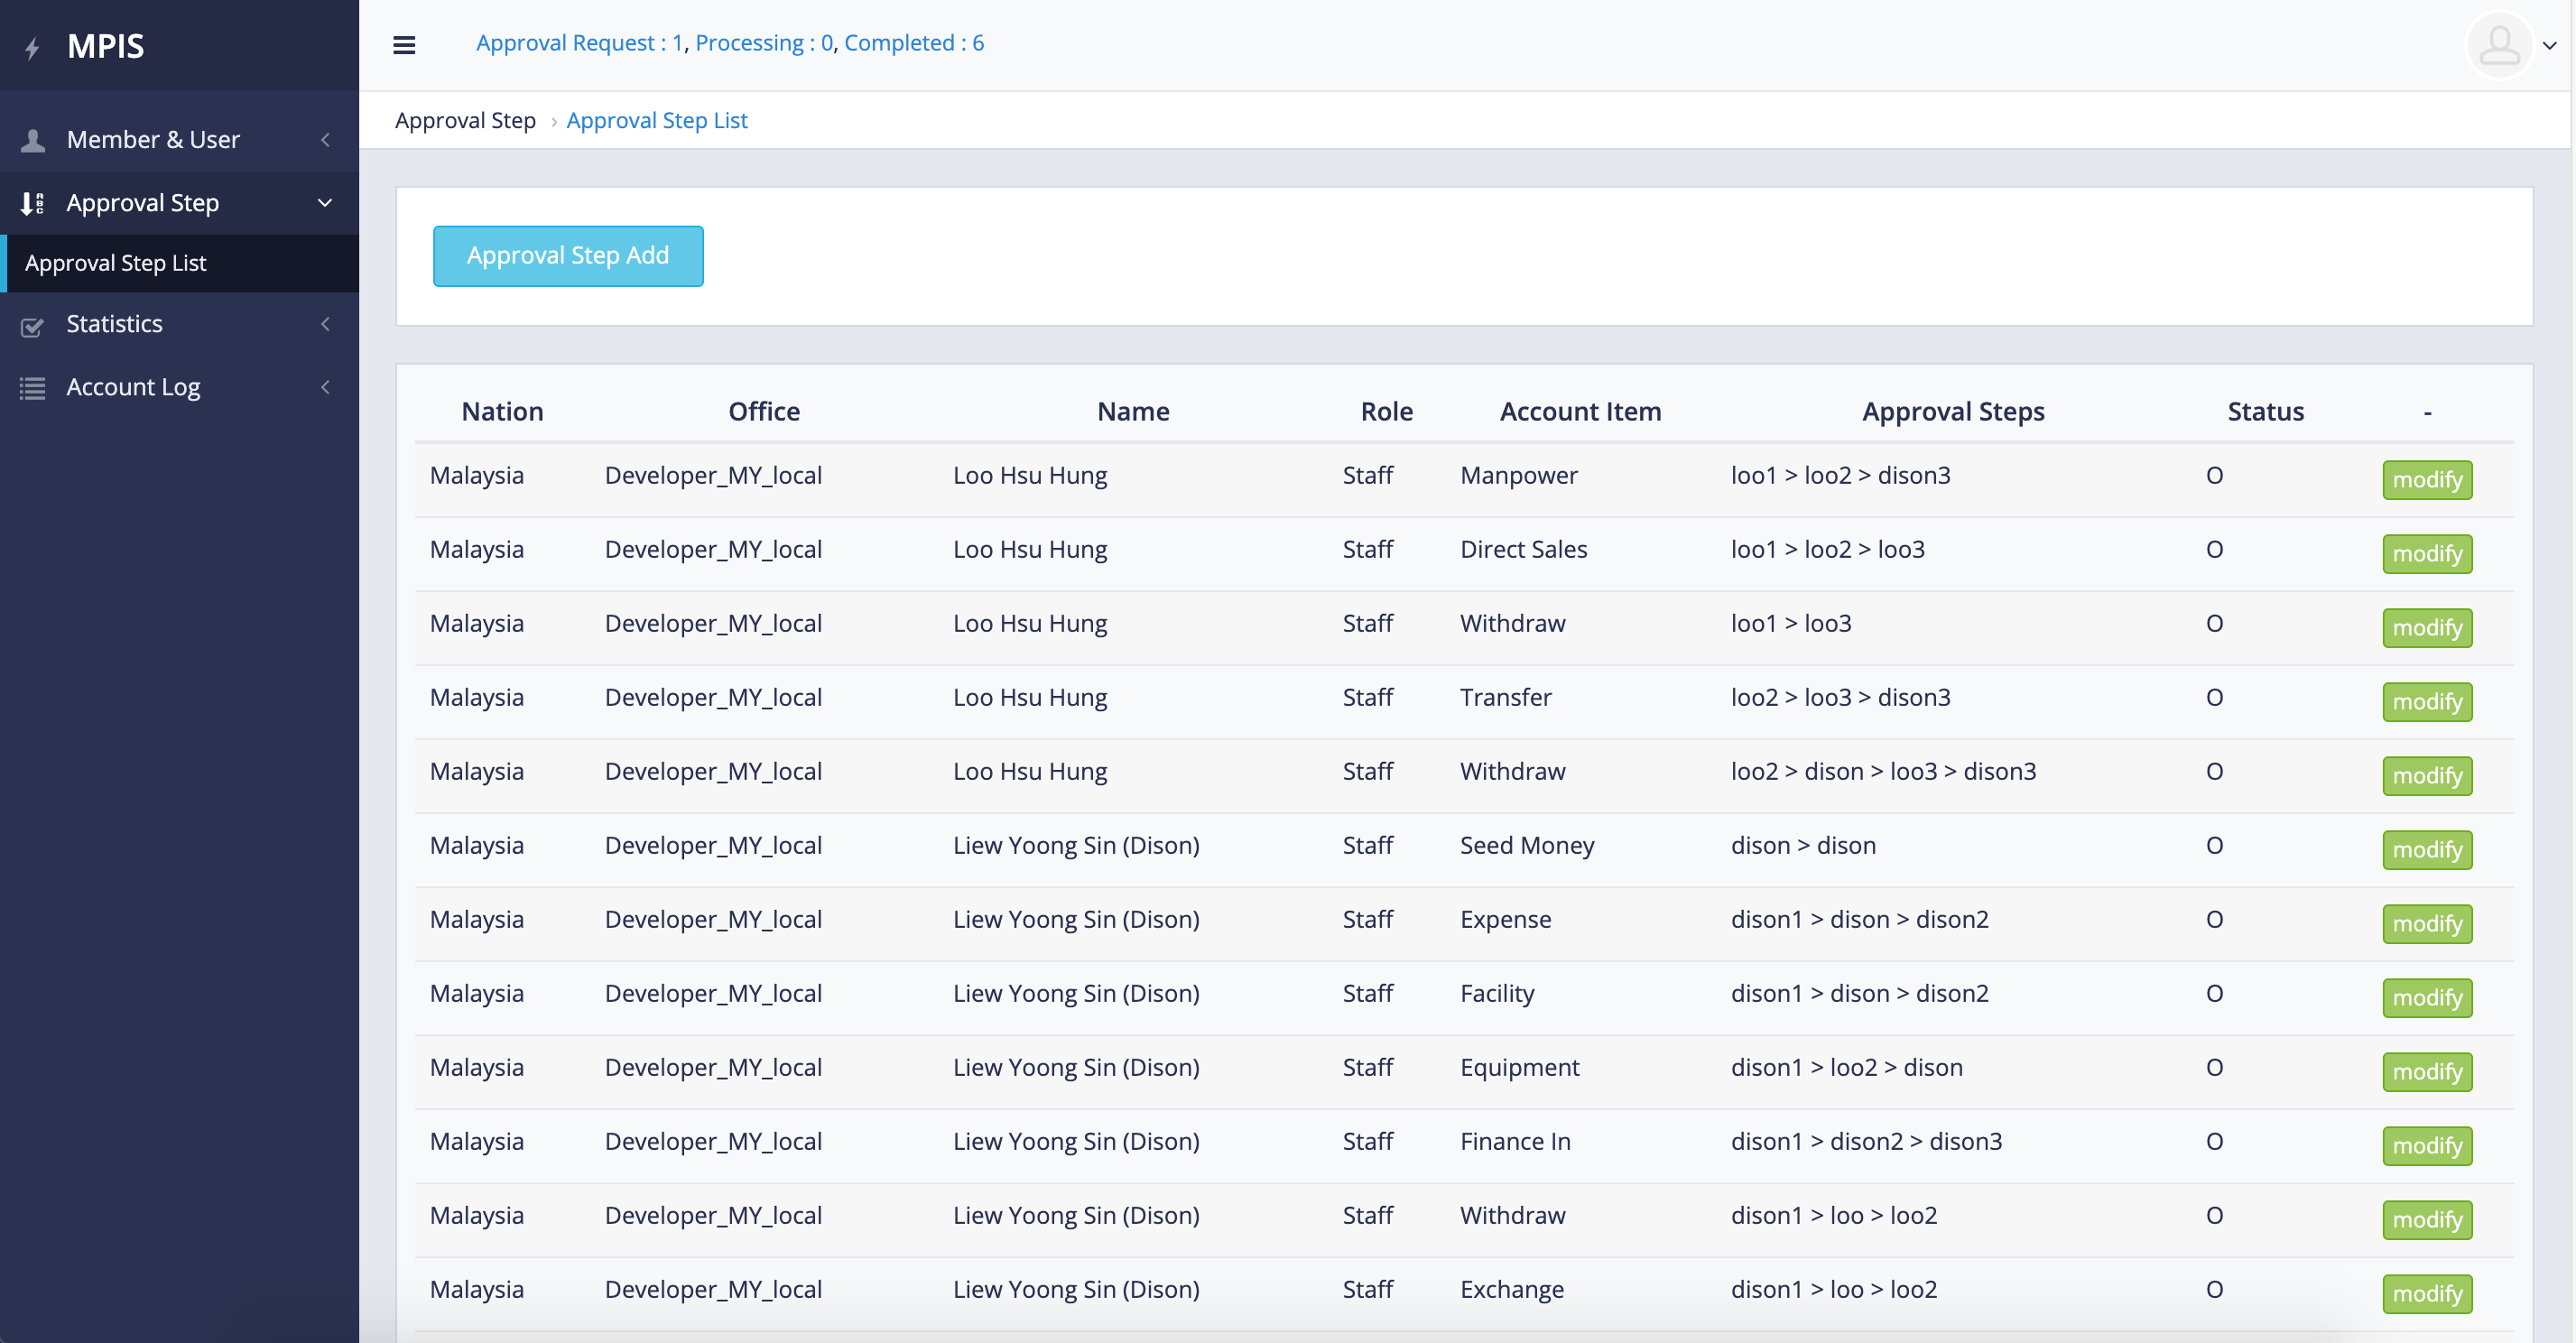Collapse the Approval Step section
2576x1343 pixels.
click(x=324, y=203)
